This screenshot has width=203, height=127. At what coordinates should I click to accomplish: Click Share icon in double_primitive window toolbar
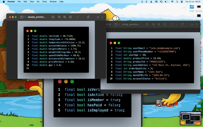70,17
